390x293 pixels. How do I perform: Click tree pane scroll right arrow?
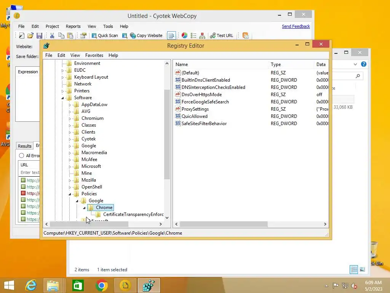(161, 224)
